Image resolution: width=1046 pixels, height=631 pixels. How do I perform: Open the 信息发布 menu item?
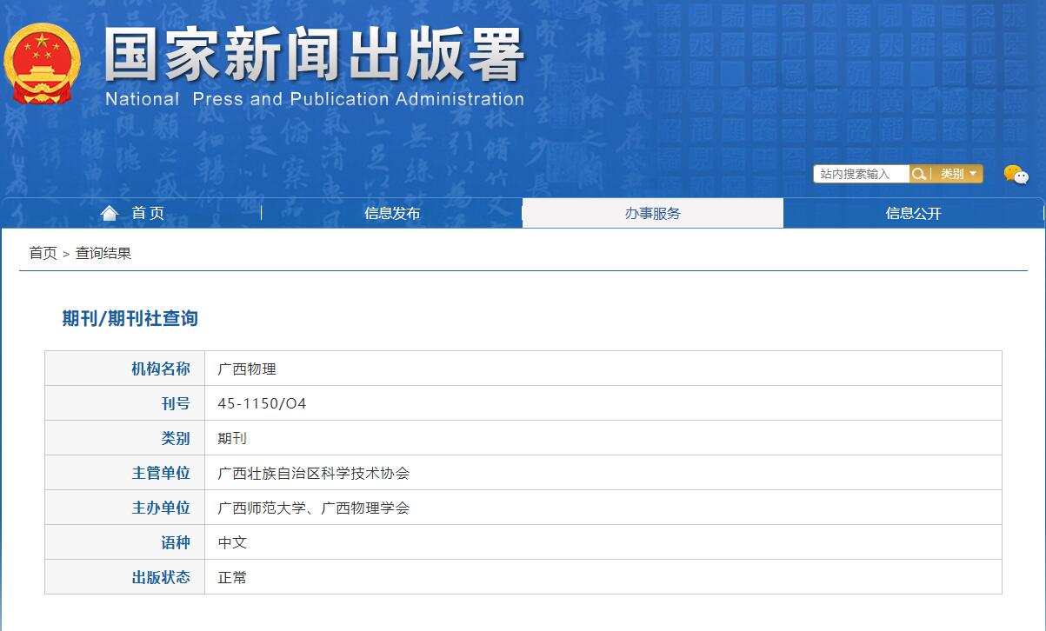pyautogui.click(x=391, y=212)
